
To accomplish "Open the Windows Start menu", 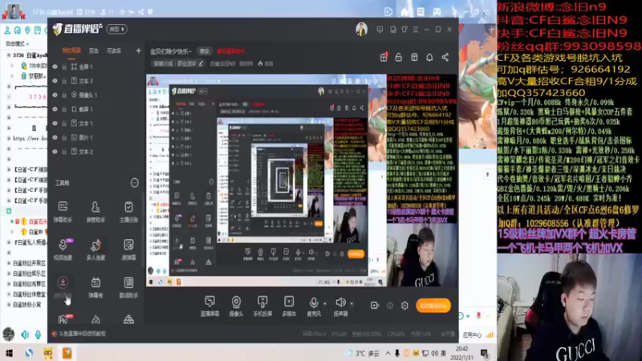I will [x=9, y=353].
